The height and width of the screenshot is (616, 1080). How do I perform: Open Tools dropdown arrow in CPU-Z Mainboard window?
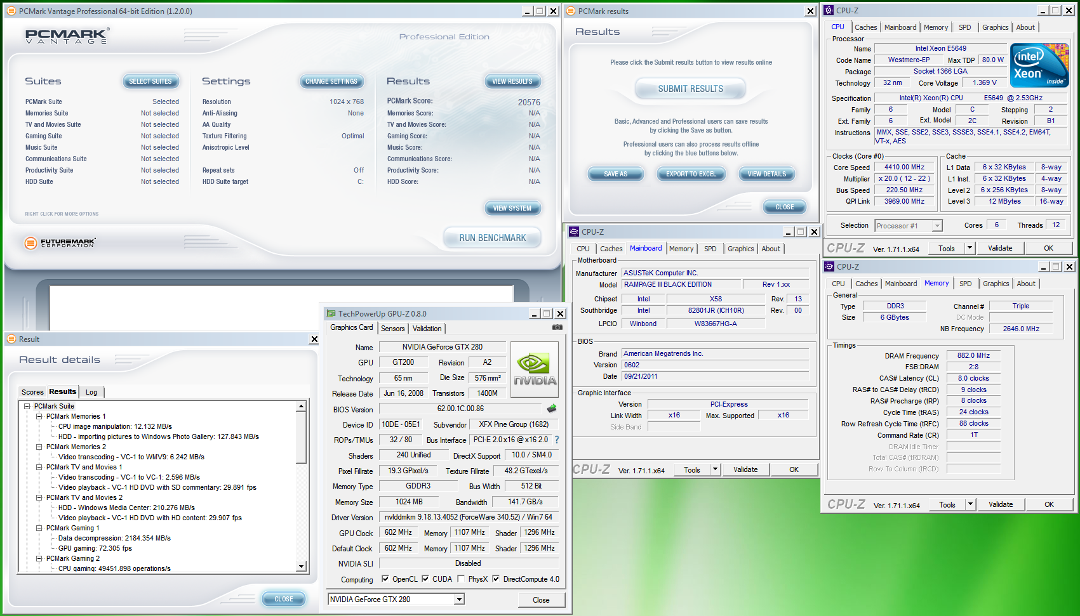[x=715, y=469]
